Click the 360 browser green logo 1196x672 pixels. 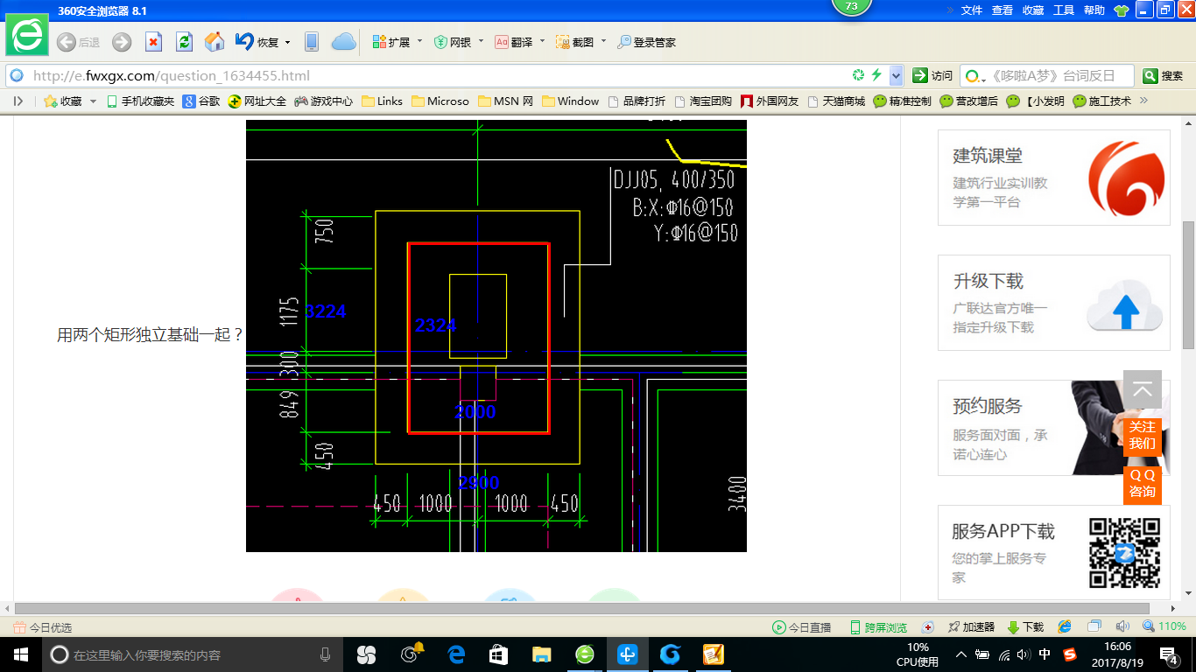[29, 37]
